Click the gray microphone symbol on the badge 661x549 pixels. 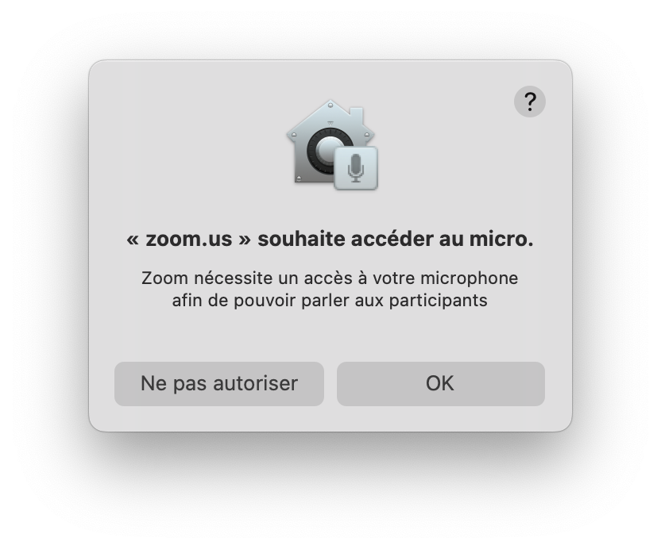pyautogui.click(x=356, y=168)
